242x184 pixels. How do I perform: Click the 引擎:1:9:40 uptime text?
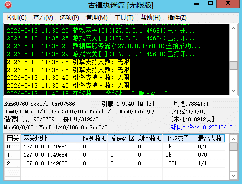(x=118, y=104)
